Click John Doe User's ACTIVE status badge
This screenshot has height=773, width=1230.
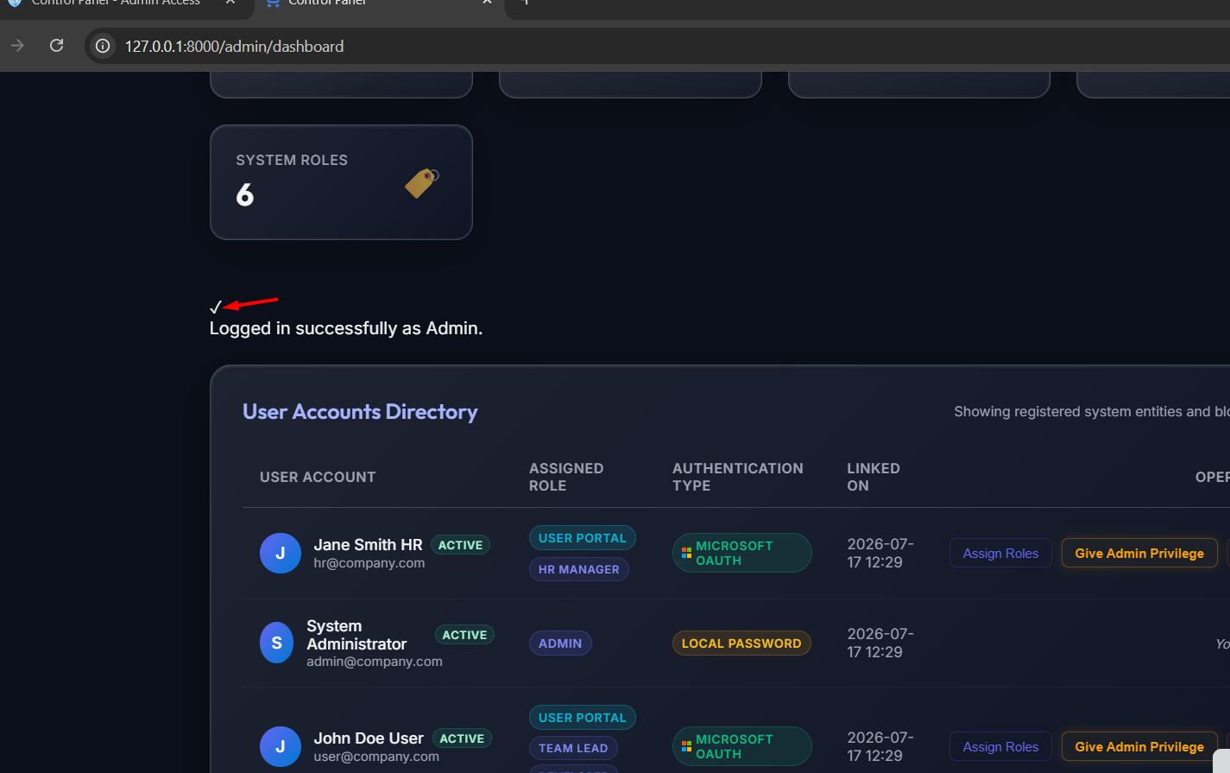[462, 738]
